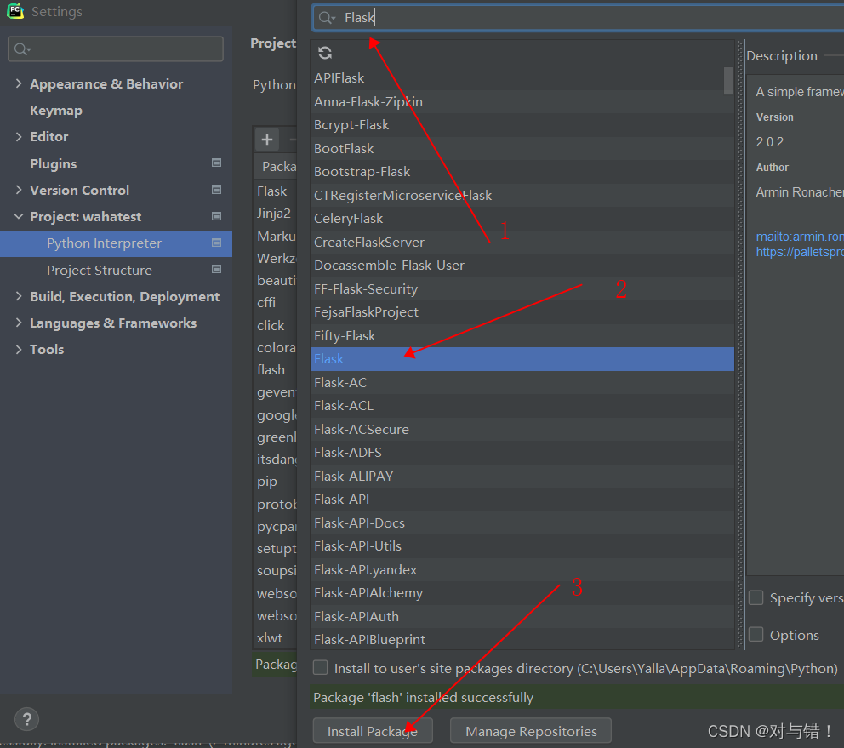Click the help question mark button

click(27, 719)
